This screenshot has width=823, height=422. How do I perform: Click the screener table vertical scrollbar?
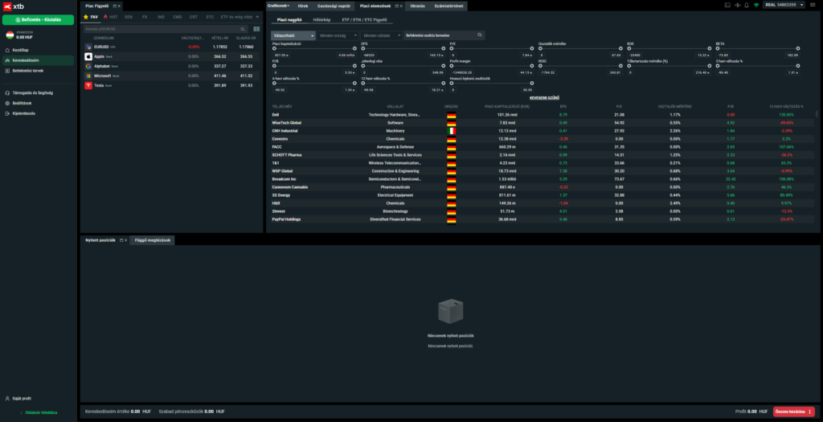click(x=817, y=114)
